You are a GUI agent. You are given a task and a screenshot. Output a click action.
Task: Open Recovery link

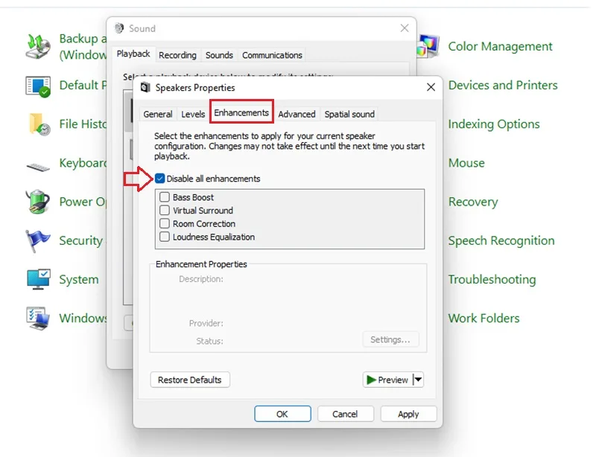coord(473,202)
